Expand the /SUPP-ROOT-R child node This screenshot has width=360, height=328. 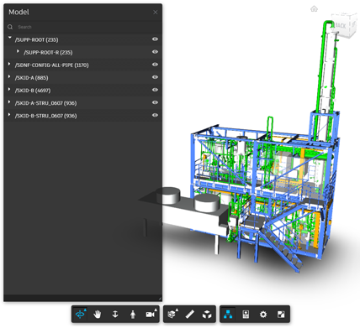click(x=18, y=51)
